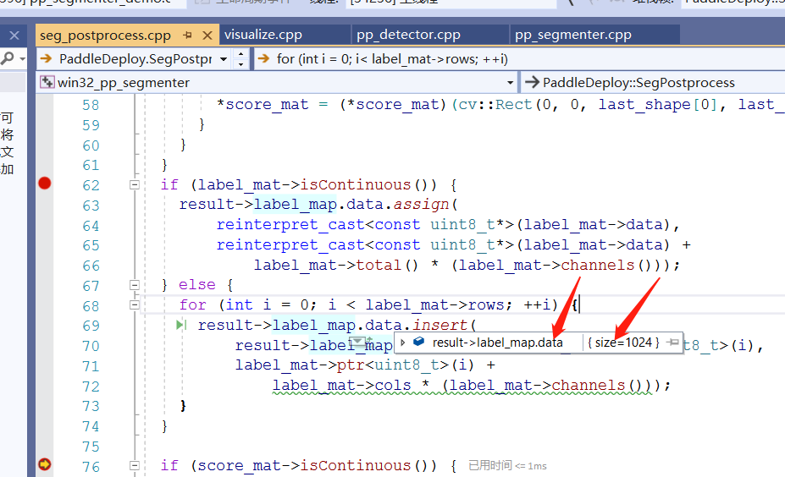Click the datatip variable object icon
This screenshot has height=477, width=785.
click(419, 342)
